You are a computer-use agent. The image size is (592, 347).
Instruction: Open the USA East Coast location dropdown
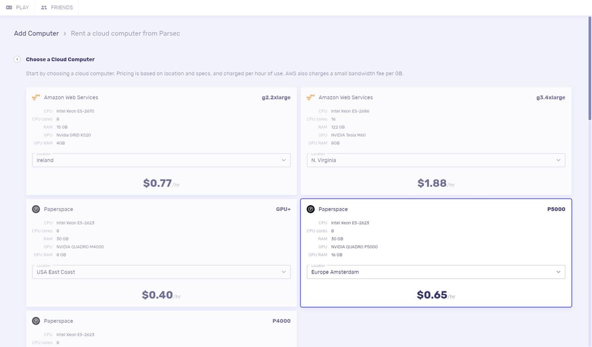pos(161,272)
